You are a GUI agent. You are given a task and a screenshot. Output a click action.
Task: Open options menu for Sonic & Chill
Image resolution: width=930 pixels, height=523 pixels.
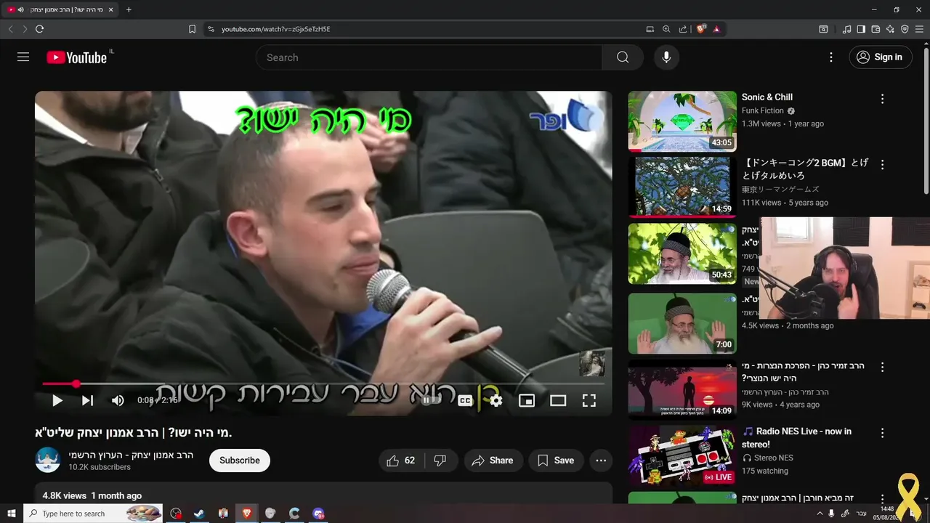click(x=883, y=99)
